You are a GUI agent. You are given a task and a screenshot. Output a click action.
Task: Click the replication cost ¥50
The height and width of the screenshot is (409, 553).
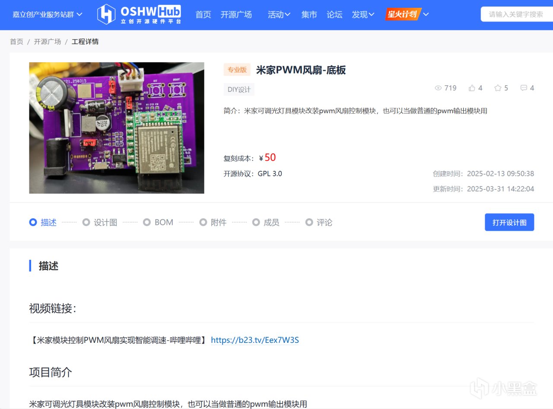[x=267, y=158]
